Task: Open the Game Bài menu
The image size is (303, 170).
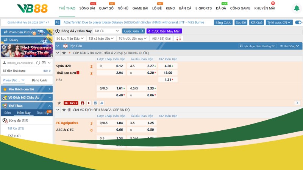Action: tap(140, 8)
